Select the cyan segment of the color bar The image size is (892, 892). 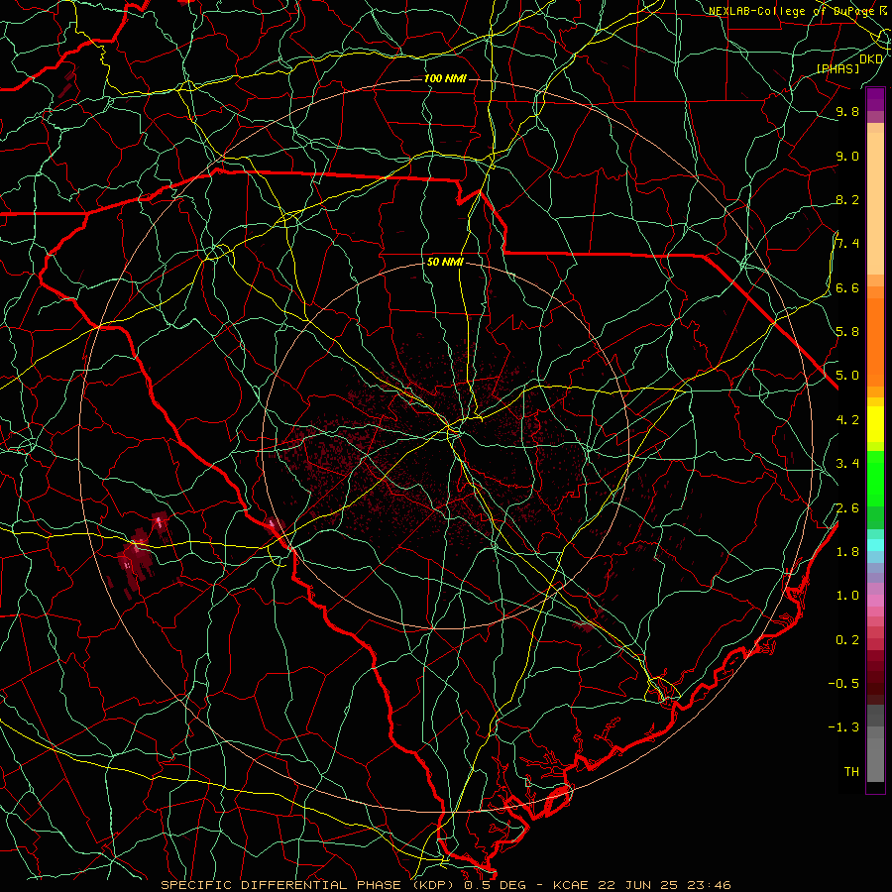[875, 545]
